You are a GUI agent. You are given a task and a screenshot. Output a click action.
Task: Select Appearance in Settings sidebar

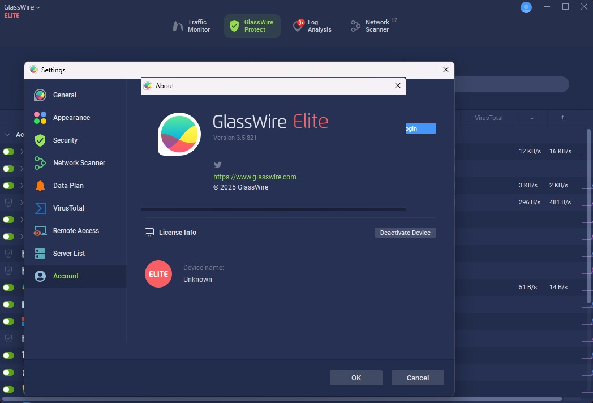[76, 118]
